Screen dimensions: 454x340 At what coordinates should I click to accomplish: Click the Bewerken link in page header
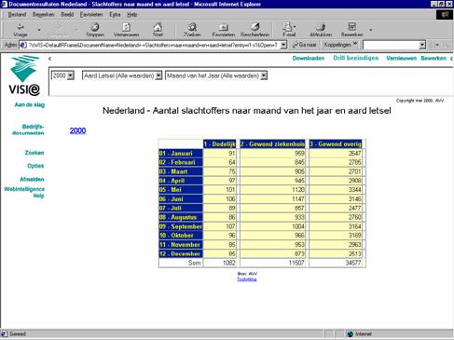point(433,59)
